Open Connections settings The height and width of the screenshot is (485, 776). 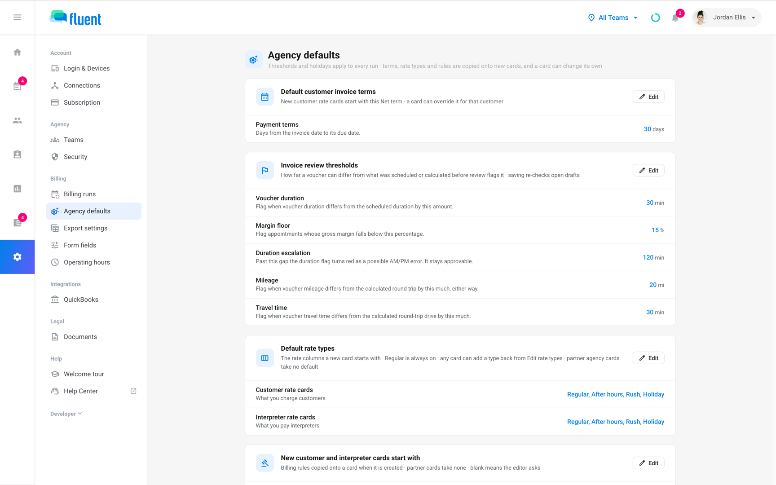pos(93,85)
